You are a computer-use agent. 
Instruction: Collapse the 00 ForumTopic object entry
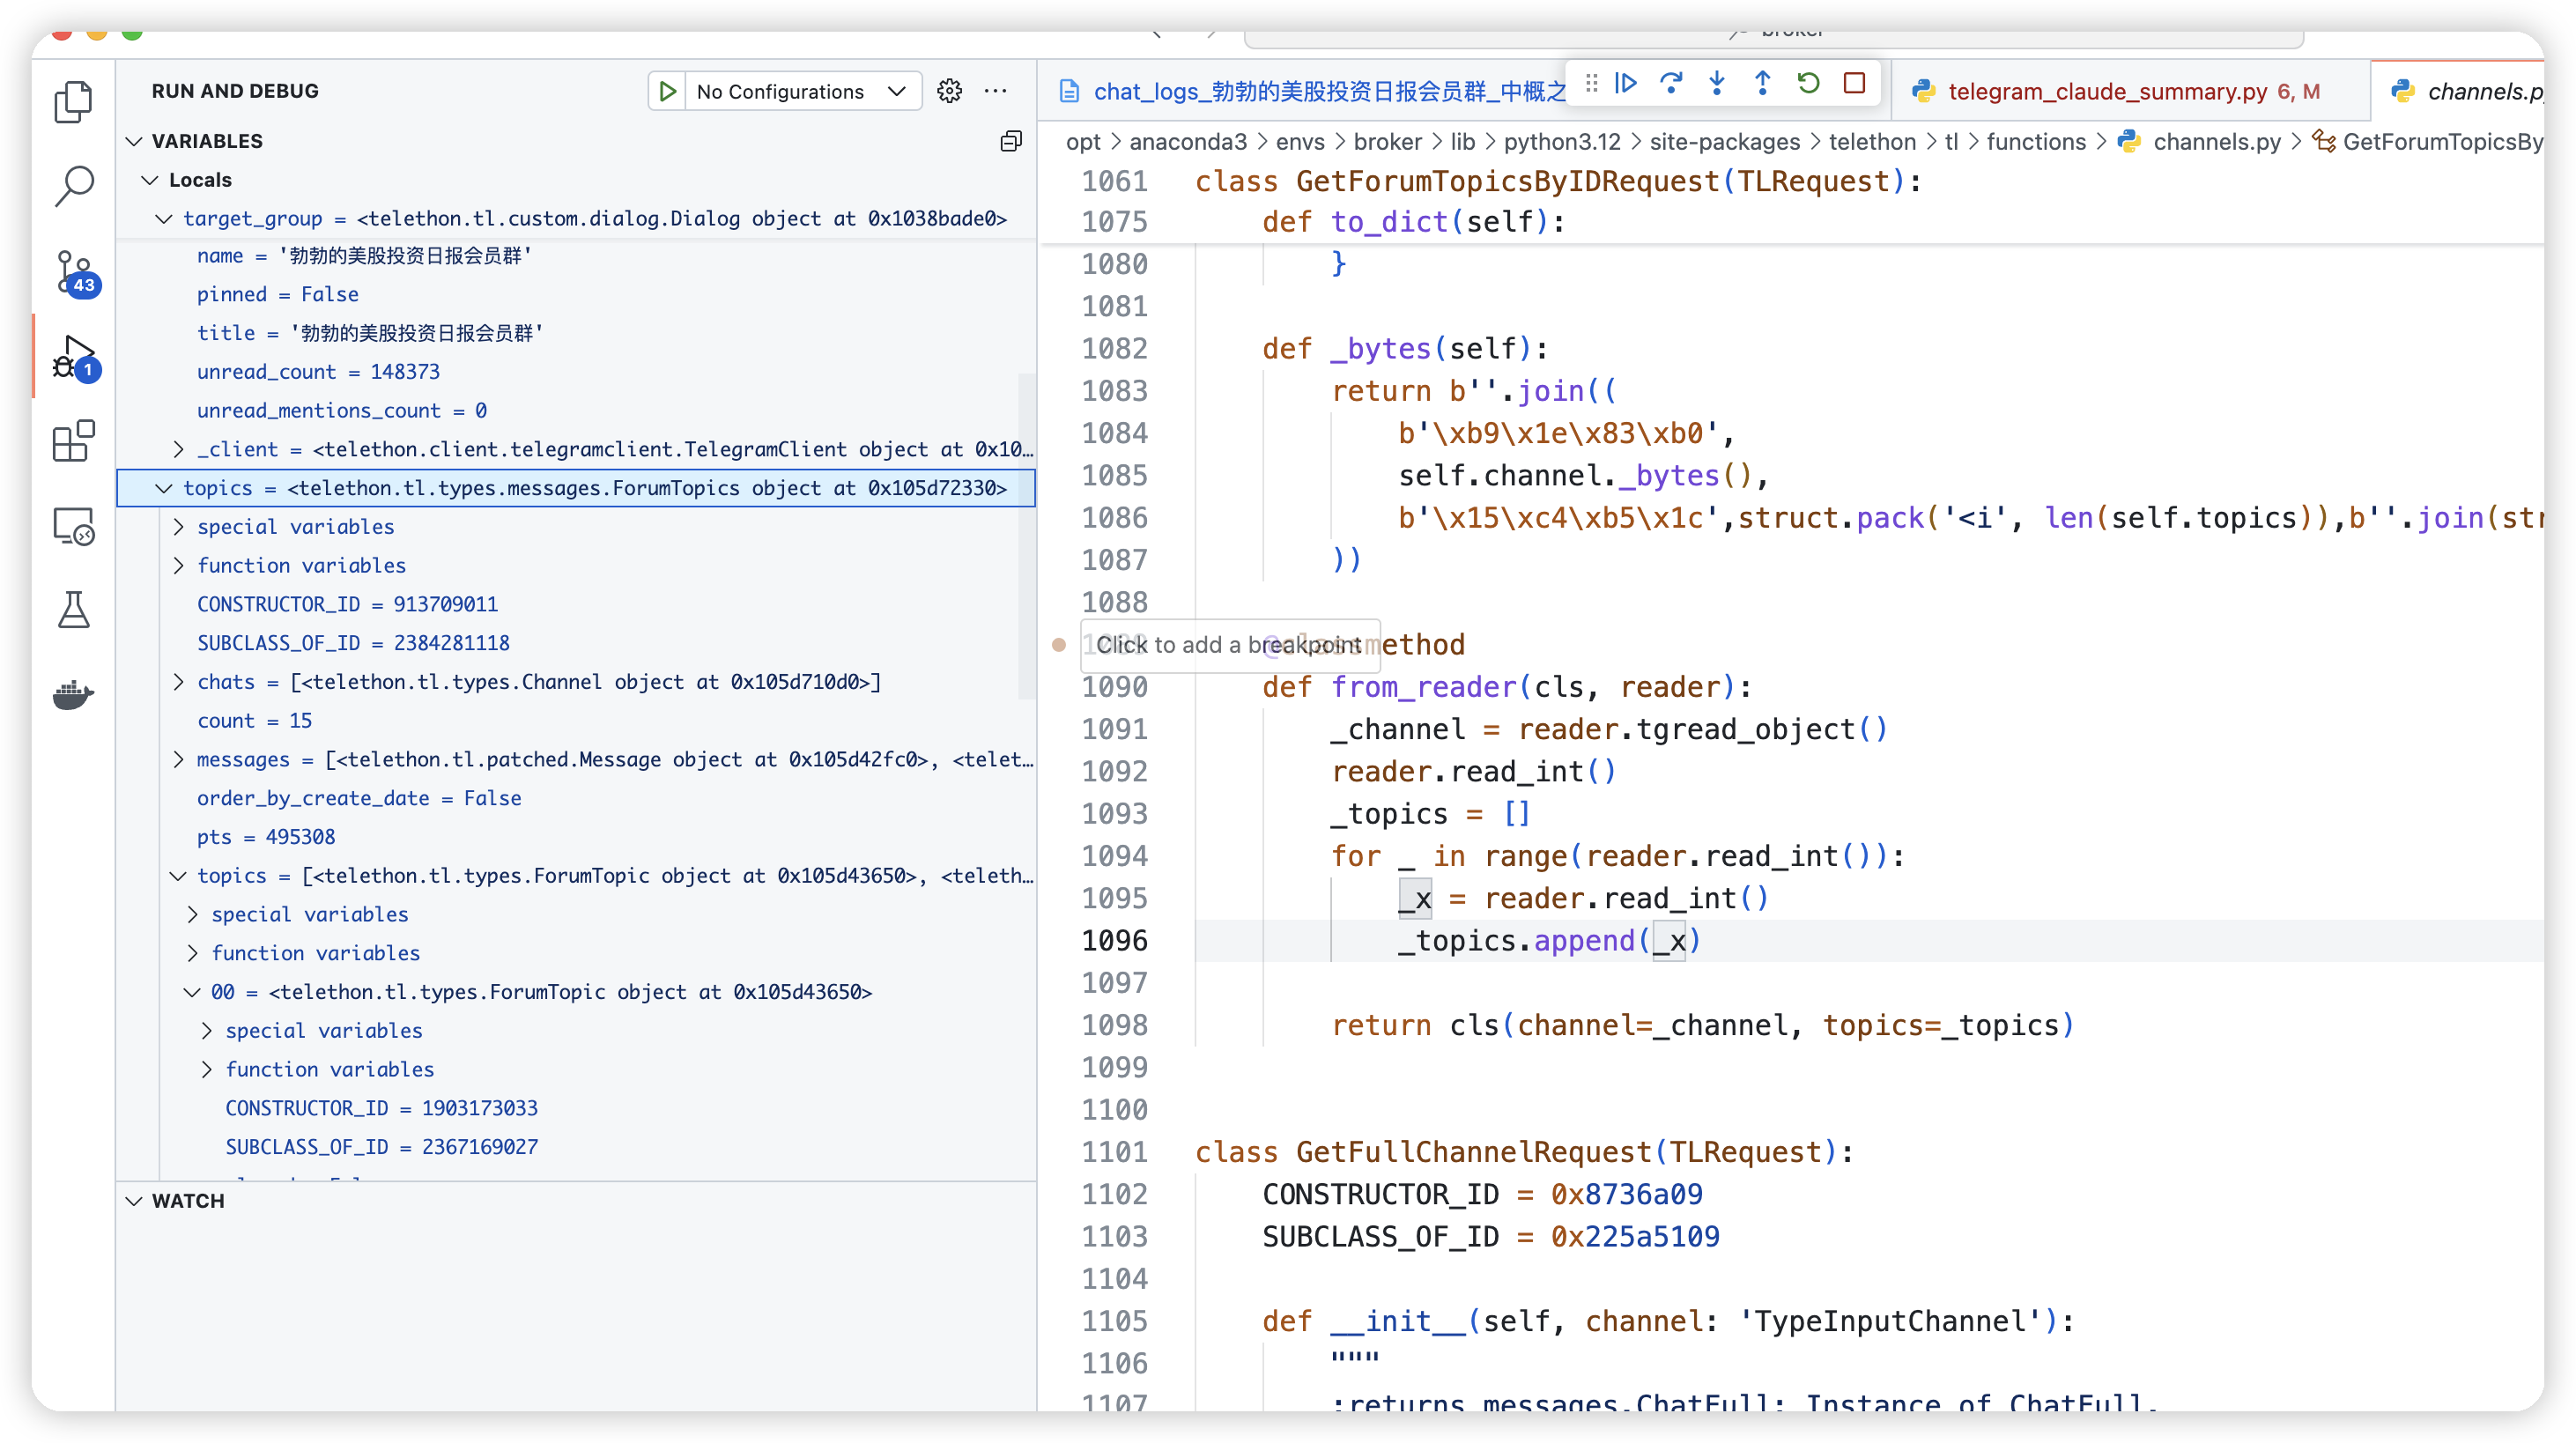click(x=192, y=992)
